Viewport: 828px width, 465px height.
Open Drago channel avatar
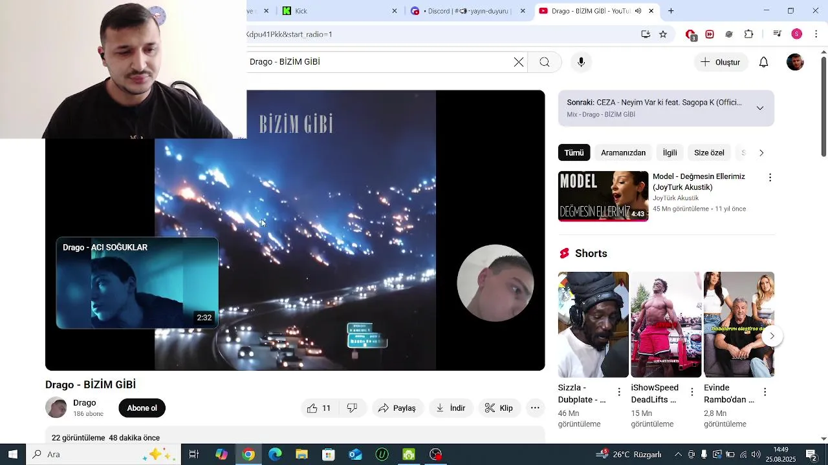[x=56, y=408]
